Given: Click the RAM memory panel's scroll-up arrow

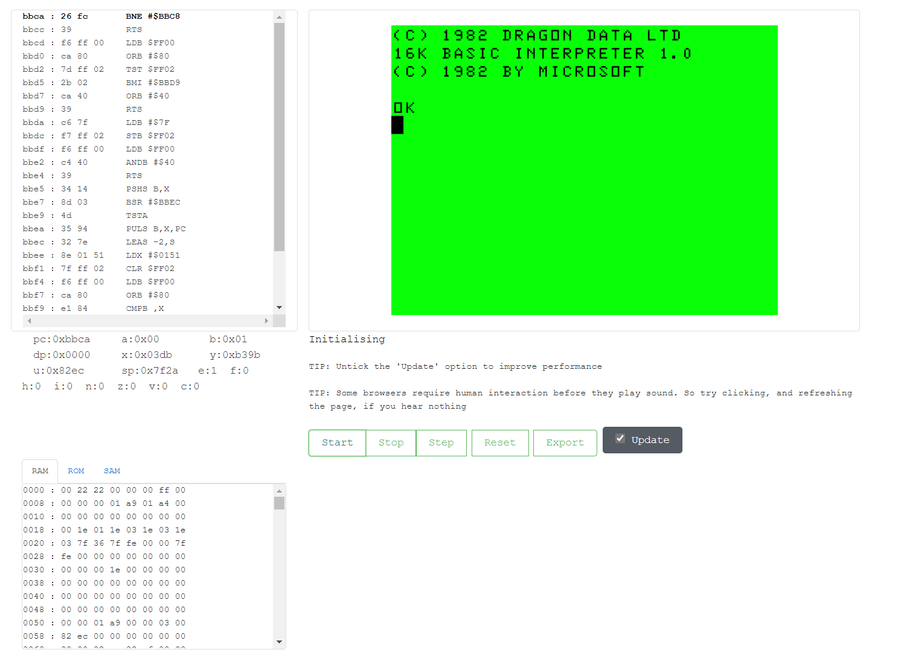Looking at the screenshot, I should click(x=279, y=491).
